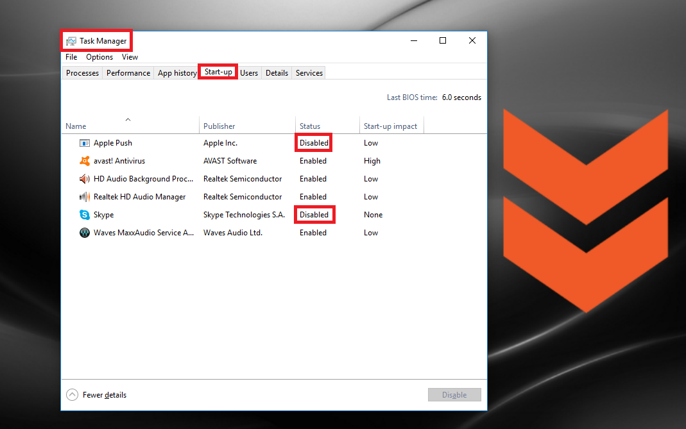
Task: Open the View menu
Action: pos(130,57)
